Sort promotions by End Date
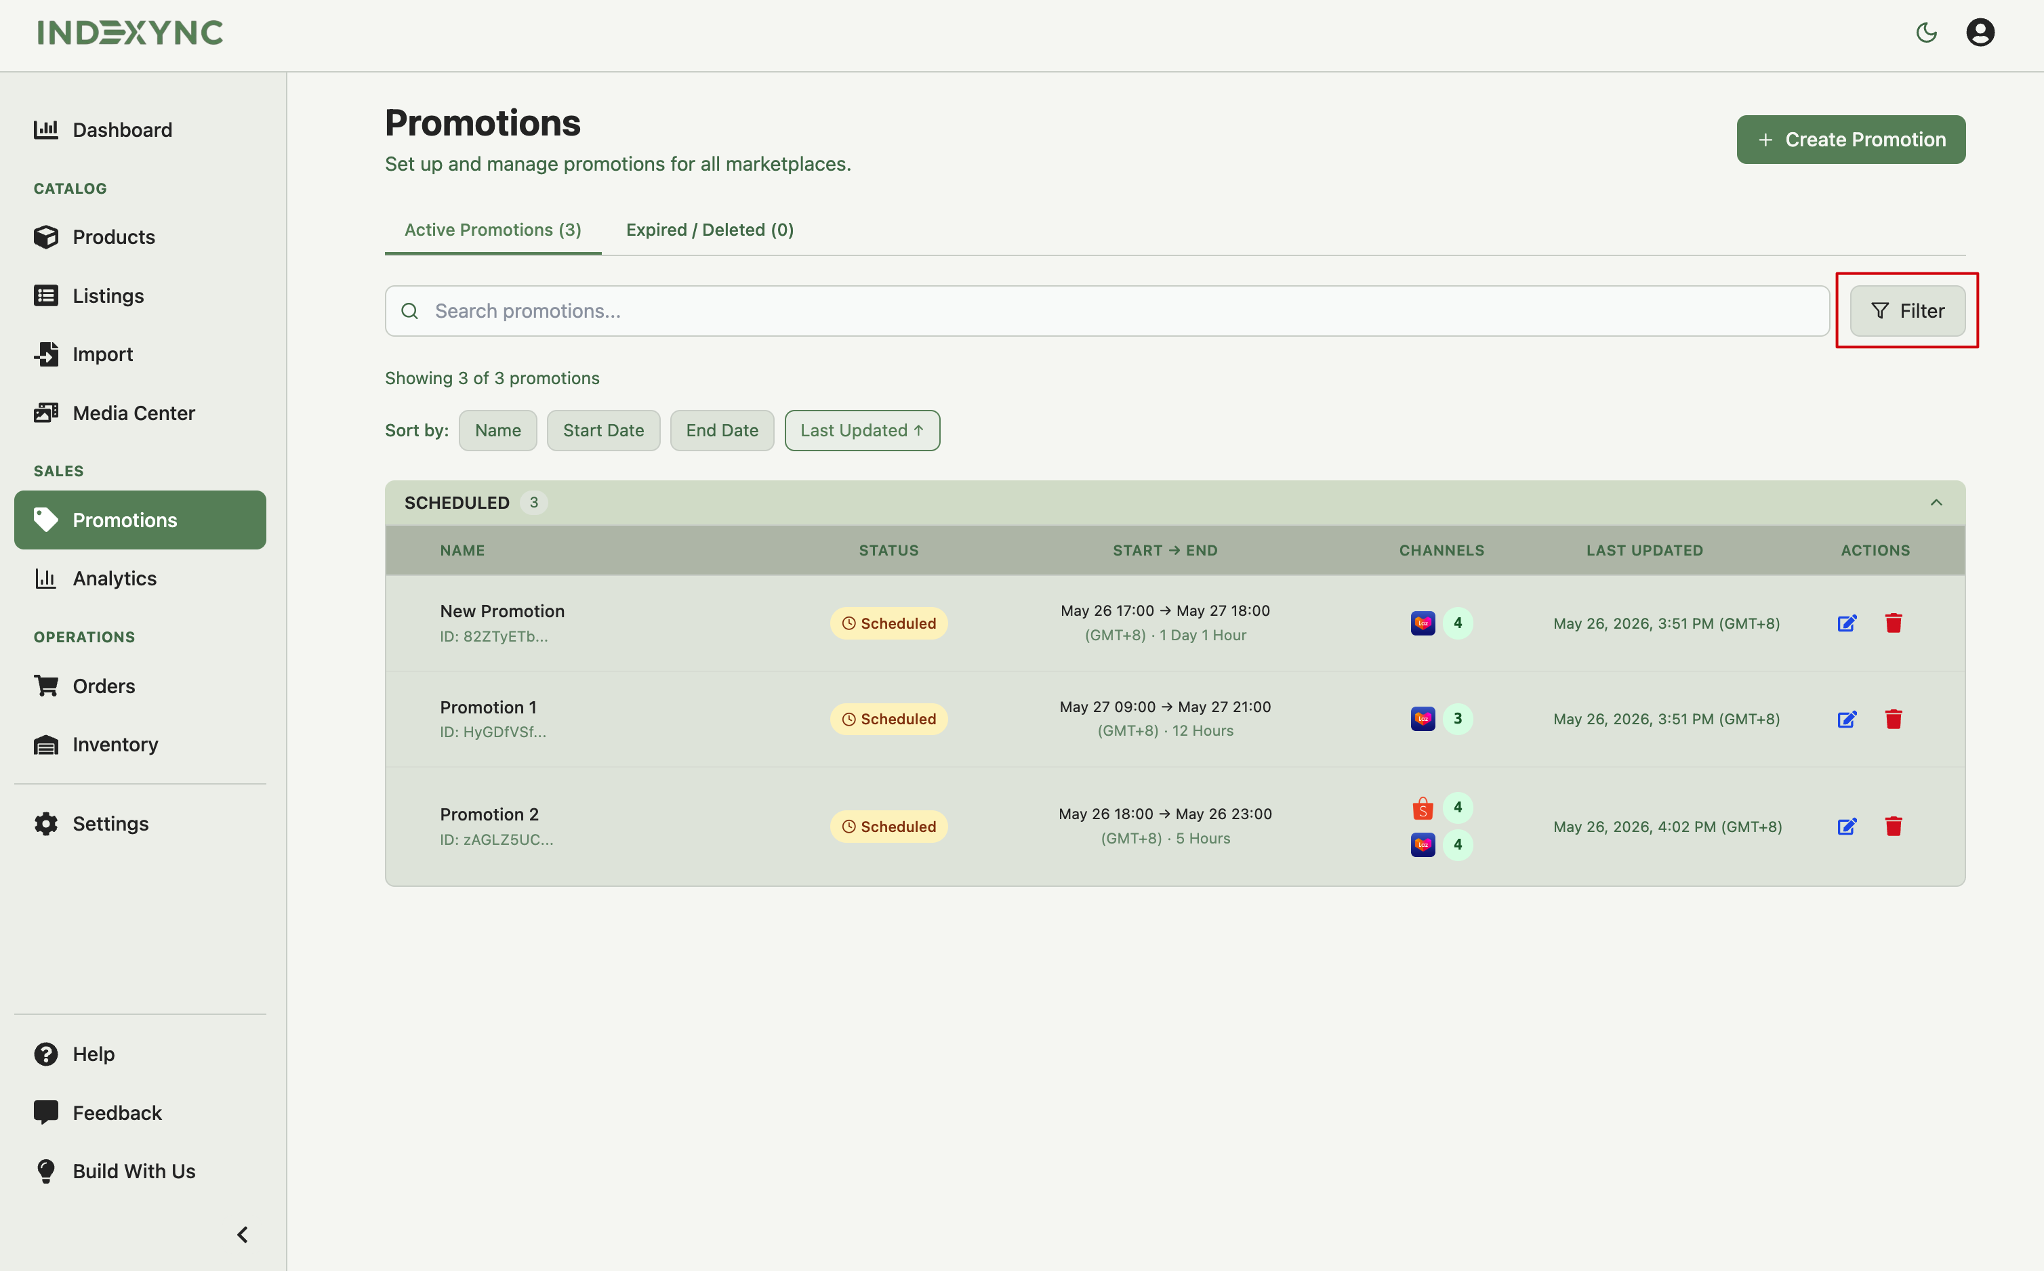 (x=721, y=430)
